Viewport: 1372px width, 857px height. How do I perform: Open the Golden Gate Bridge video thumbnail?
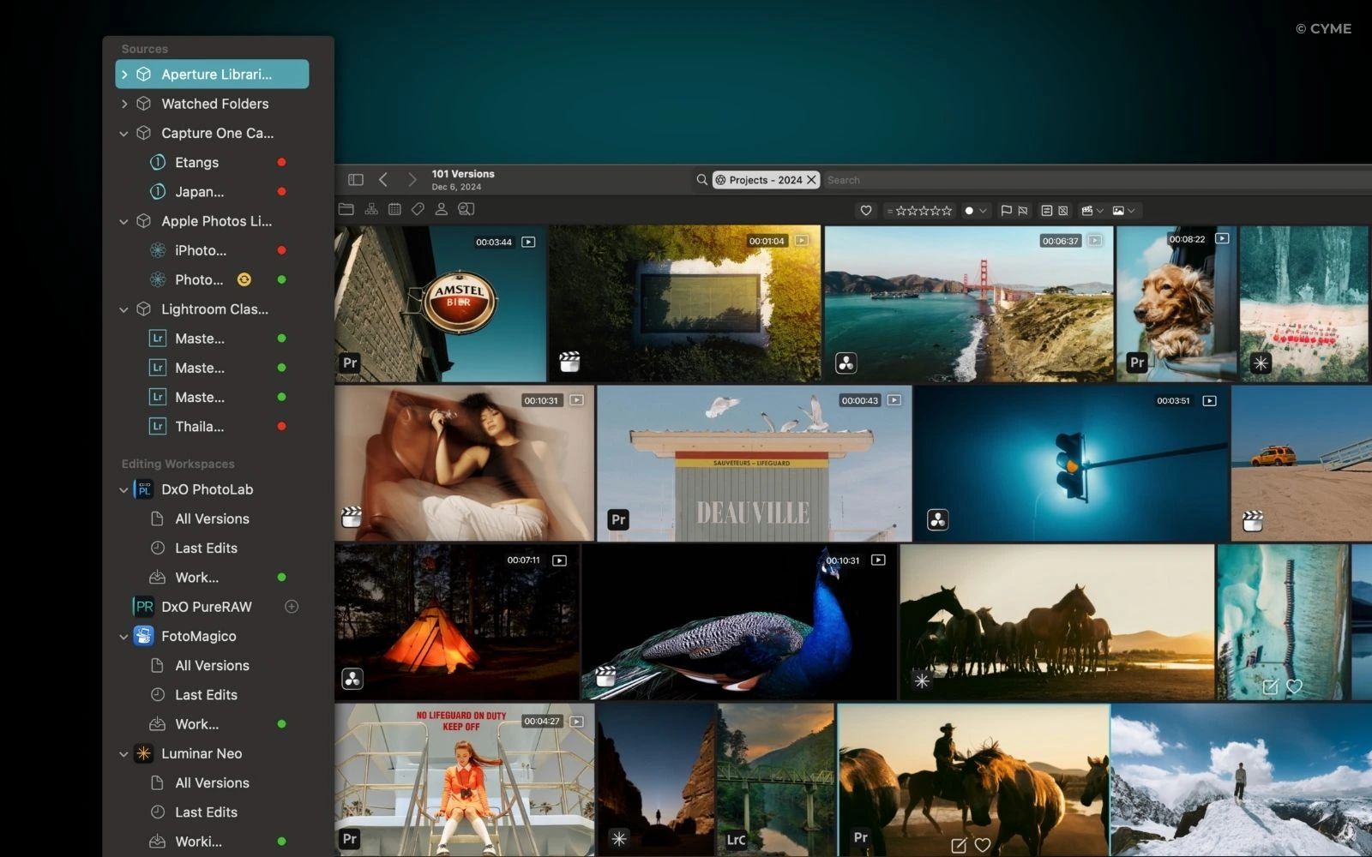[968, 303]
